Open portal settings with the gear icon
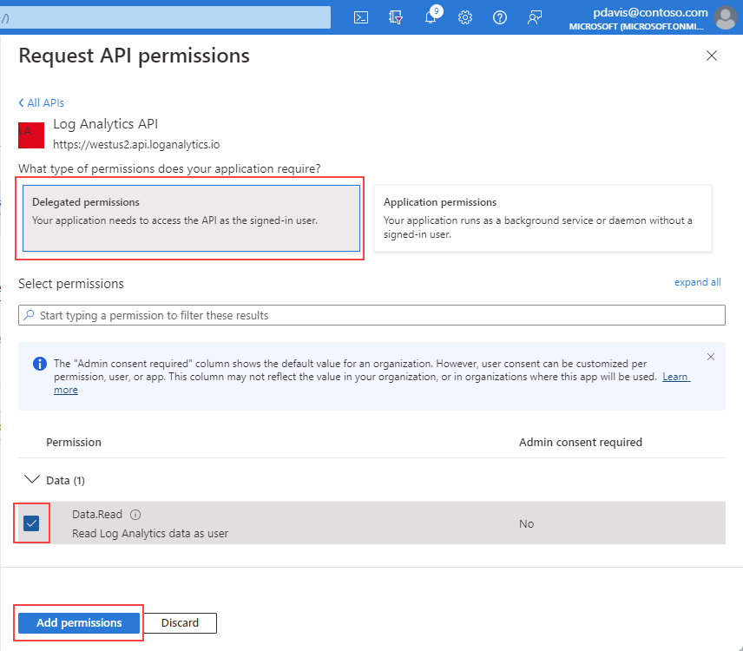The height and width of the screenshot is (651, 743). [465, 17]
